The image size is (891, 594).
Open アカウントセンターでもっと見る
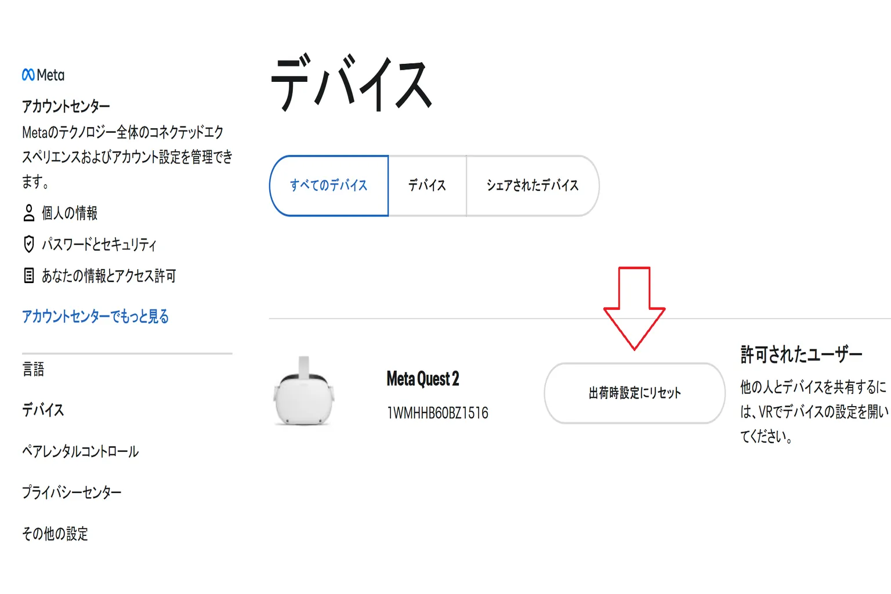click(95, 316)
